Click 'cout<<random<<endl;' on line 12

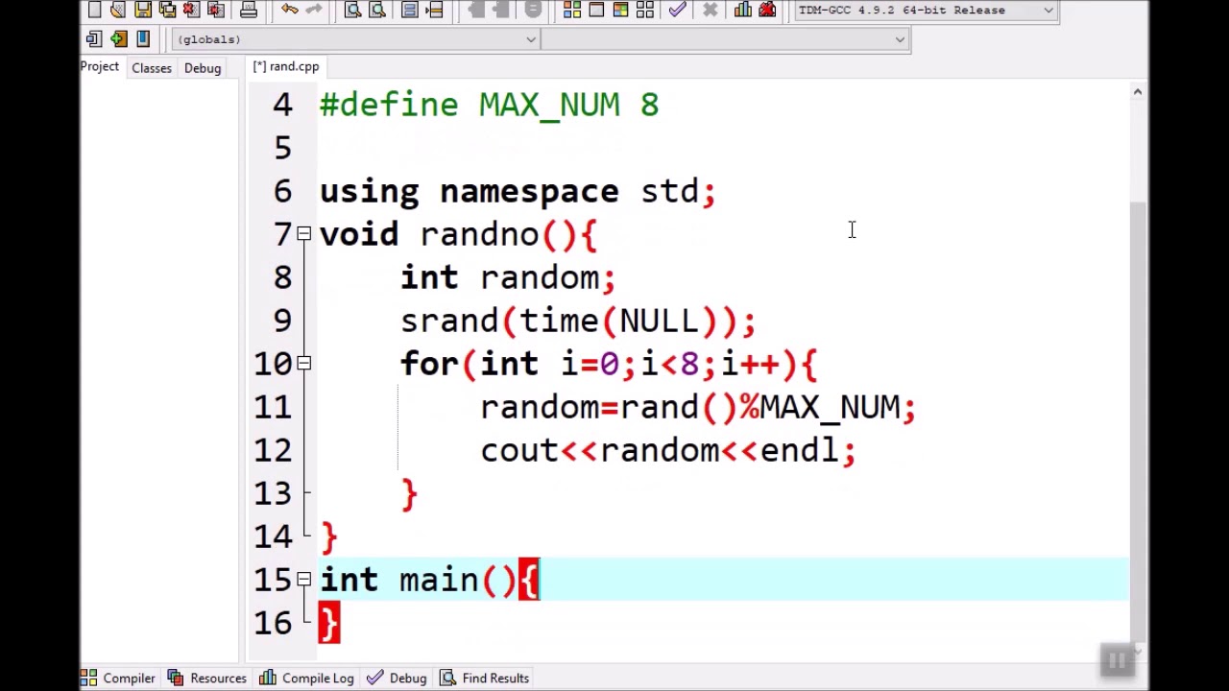(668, 450)
